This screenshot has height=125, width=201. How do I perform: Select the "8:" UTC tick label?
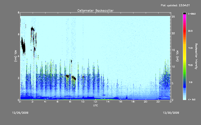pos(70,102)
